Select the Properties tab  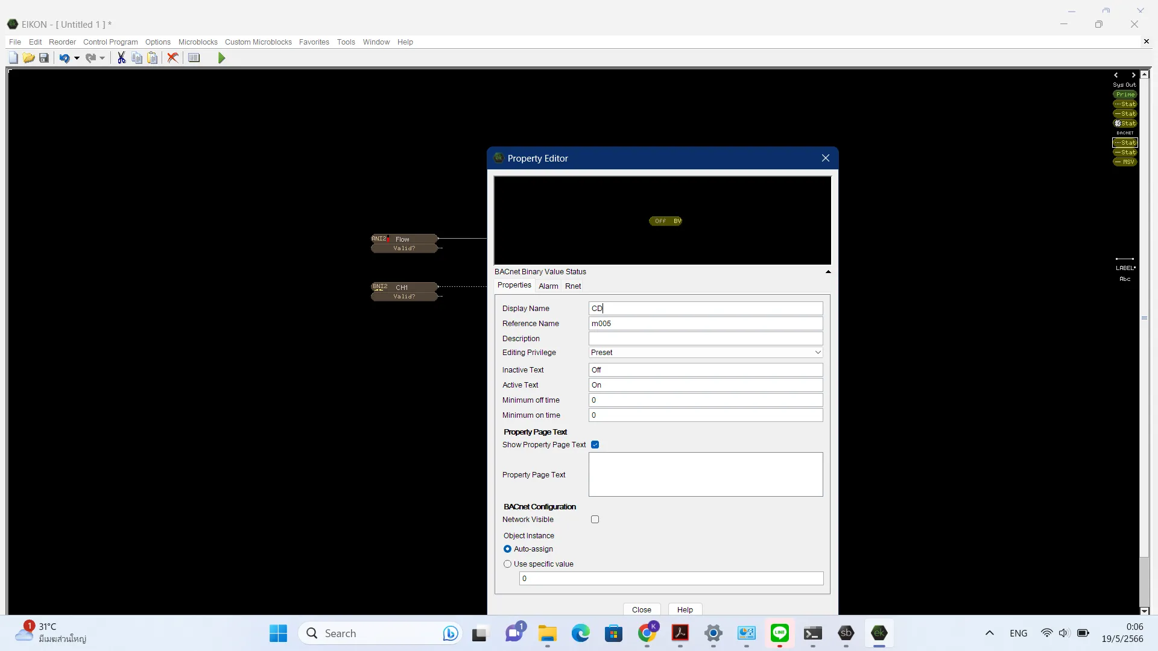pos(514,285)
